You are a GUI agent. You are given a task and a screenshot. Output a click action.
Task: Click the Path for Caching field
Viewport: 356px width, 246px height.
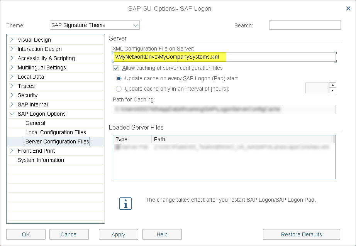[x=224, y=110]
